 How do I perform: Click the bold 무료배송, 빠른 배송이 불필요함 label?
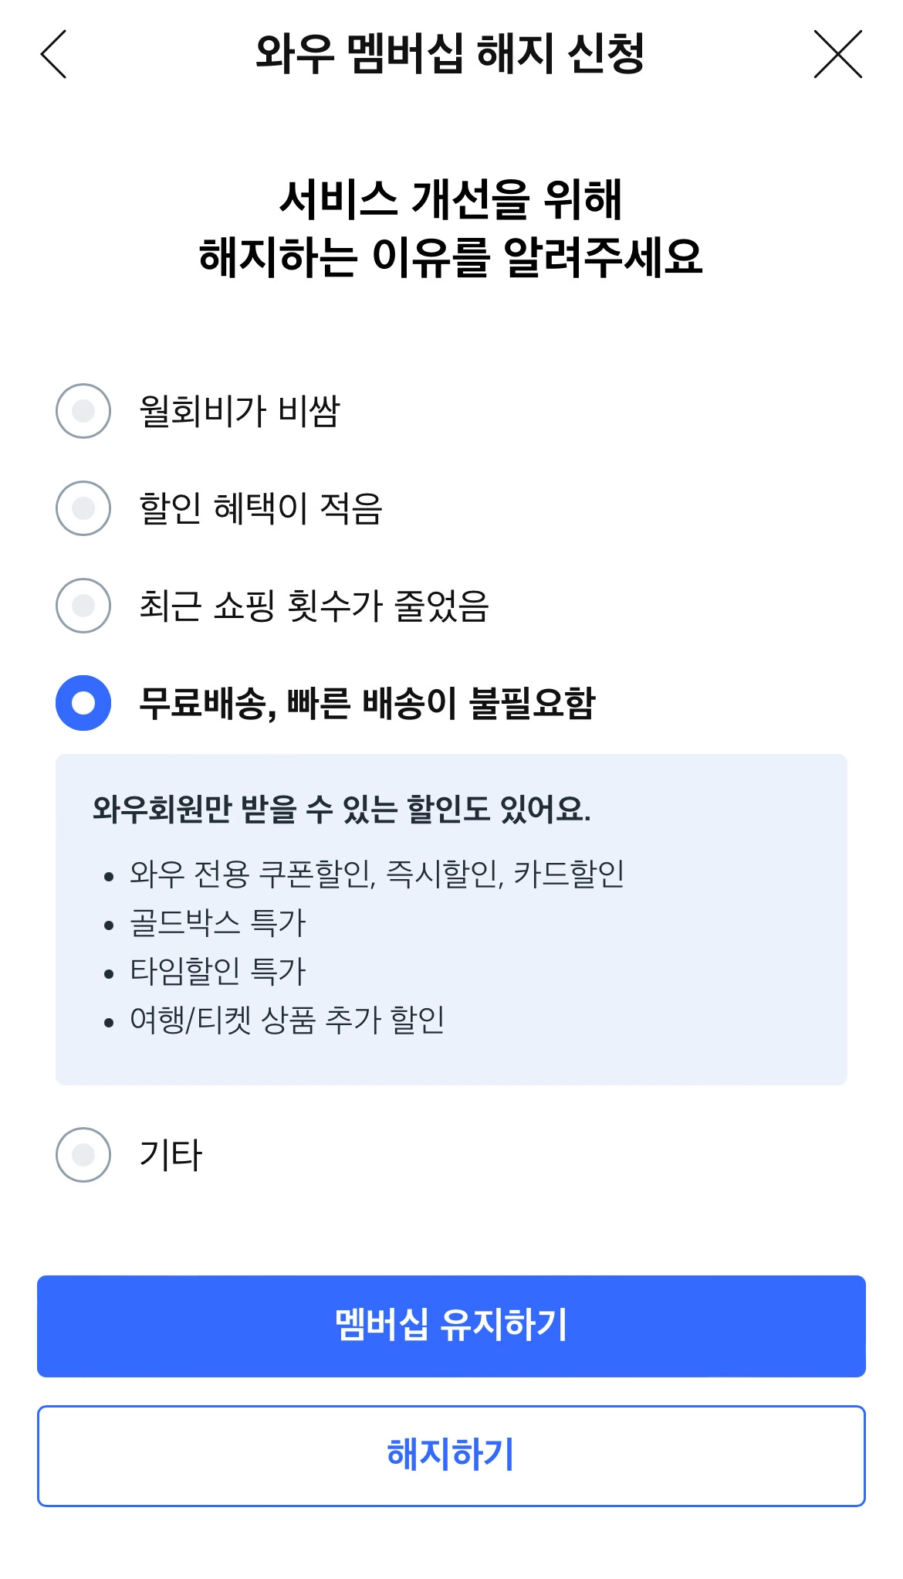(367, 703)
